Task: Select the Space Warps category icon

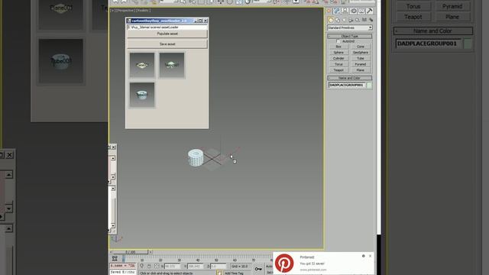Action: tap(364, 20)
